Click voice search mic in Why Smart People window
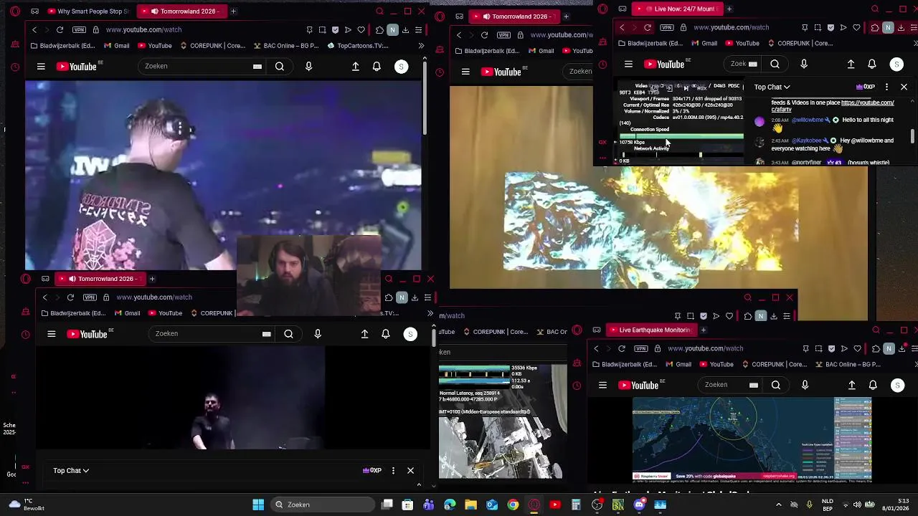 coord(308,66)
